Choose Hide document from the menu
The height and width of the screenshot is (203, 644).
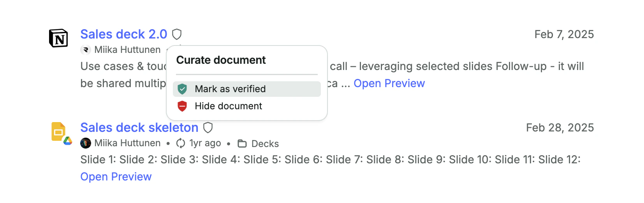tap(228, 106)
